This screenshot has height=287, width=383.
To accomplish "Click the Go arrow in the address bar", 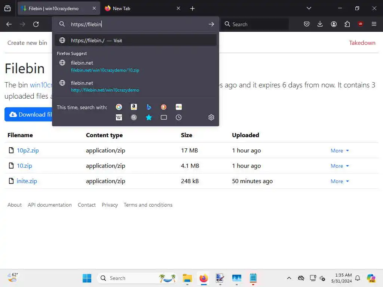I will pyautogui.click(x=211, y=24).
